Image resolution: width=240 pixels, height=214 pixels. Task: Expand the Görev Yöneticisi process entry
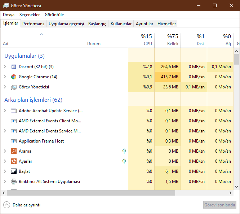click(x=5, y=87)
